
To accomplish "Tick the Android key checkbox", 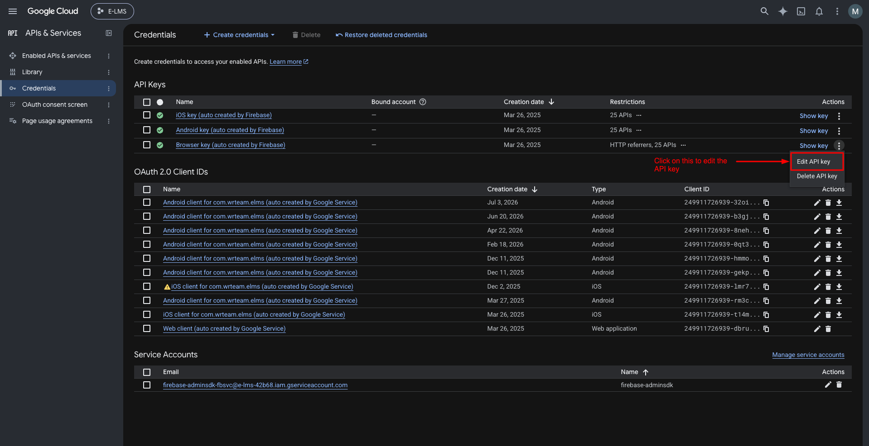I will click(147, 130).
